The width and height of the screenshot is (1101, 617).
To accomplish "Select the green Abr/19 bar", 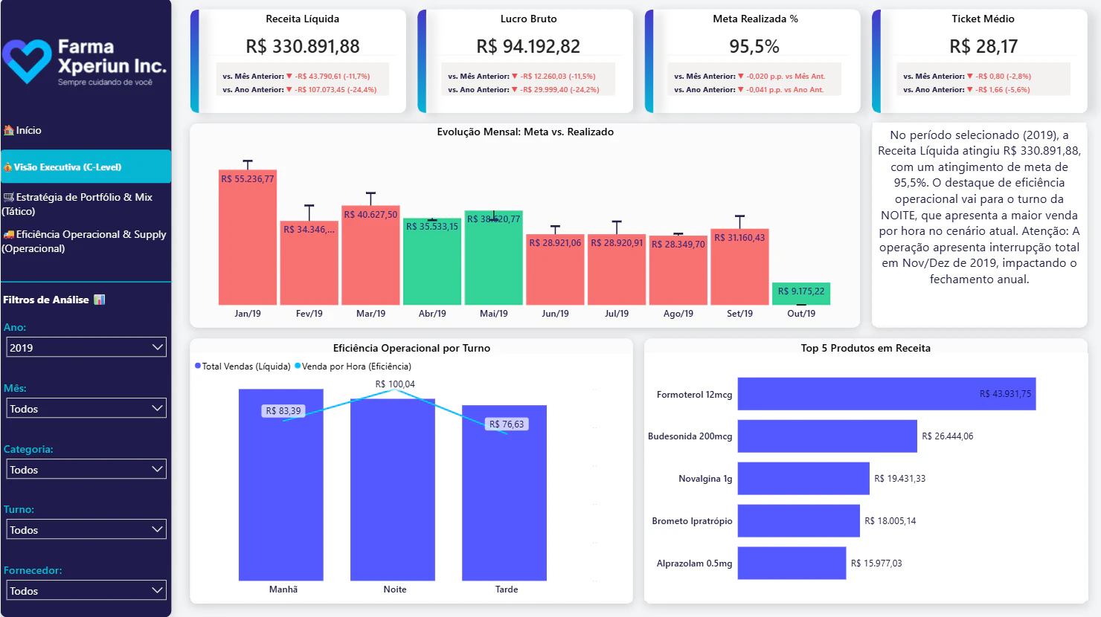I will (432, 261).
